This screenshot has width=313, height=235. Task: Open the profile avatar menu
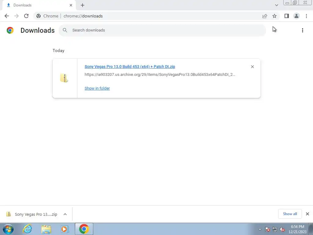click(x=296, y=16)
